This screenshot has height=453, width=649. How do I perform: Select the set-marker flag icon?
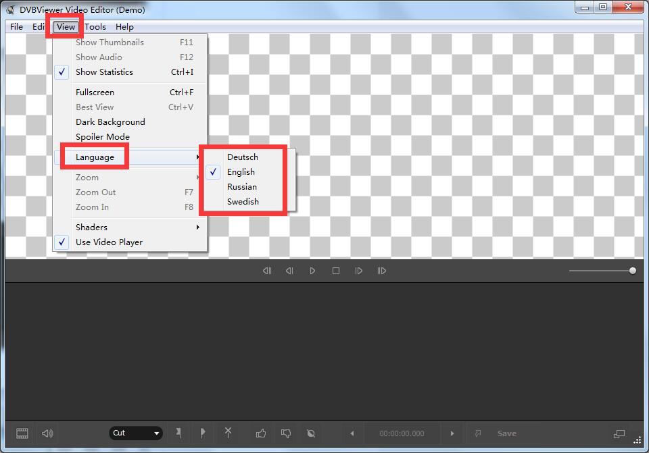click(x=178, y=433)
